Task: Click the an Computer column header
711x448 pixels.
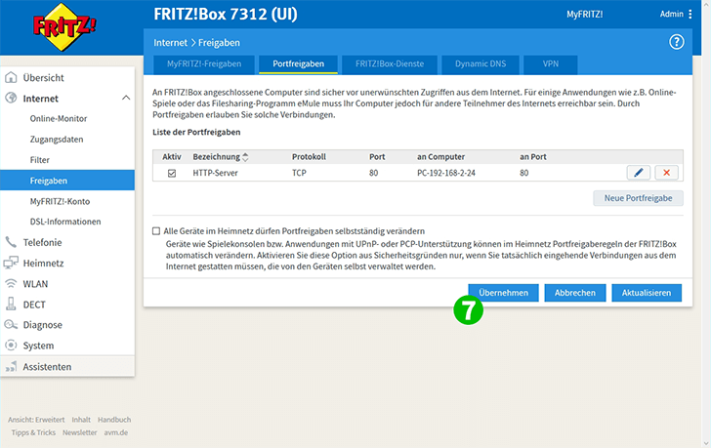Action: tap(440, 157)
